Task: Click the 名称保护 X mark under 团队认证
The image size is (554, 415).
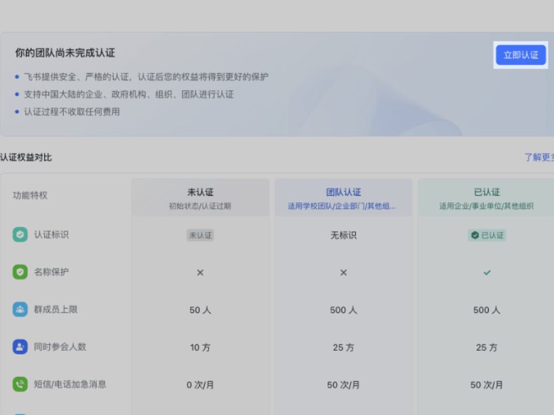Action: click(x=344, y=272)
